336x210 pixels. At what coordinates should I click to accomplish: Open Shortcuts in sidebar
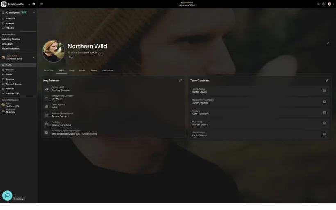[10, 18]
